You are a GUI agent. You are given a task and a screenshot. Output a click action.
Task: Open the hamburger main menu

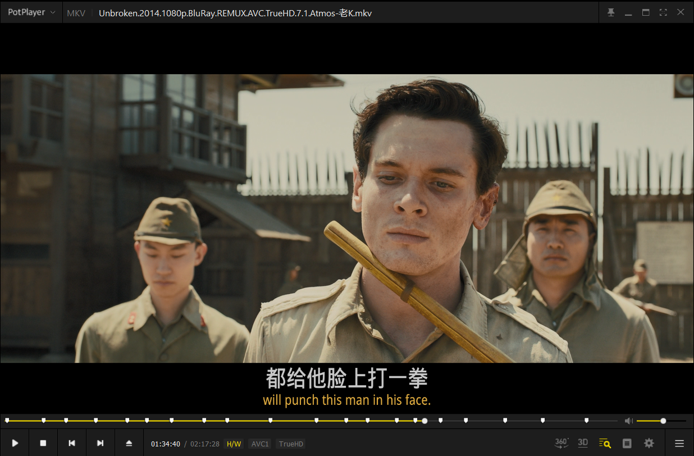(679, 443)
